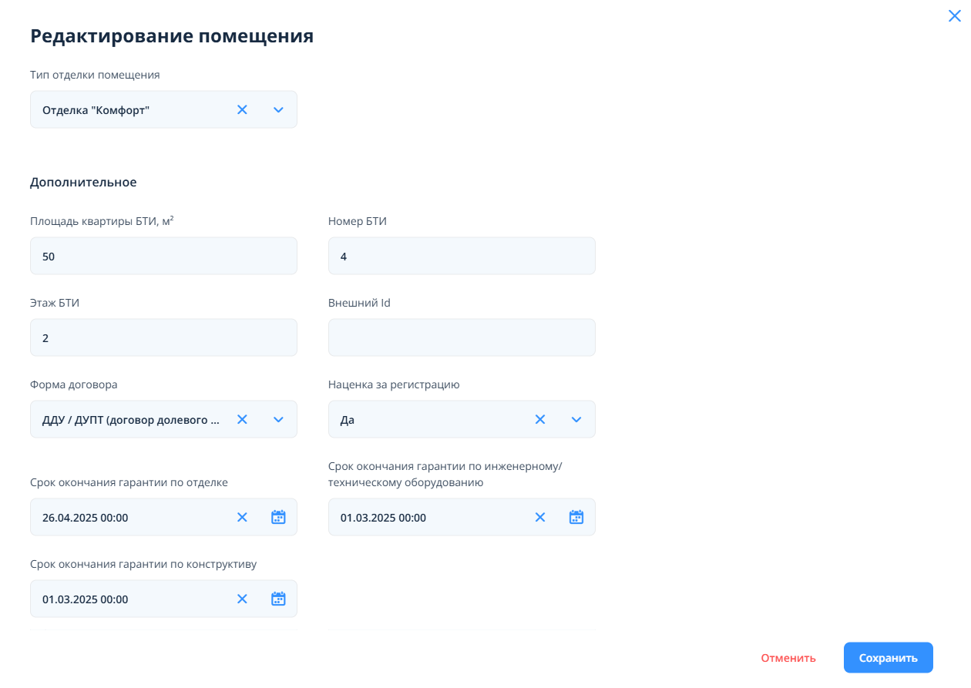Clear the finish warranty date 26.04.2025
The image size is (971, 688).
pyautogui.click(x=242, y=518)
